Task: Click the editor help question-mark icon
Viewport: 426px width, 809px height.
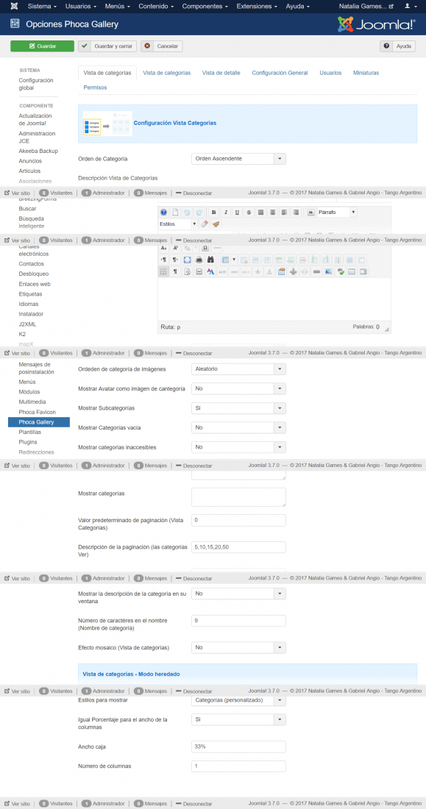Action: point(163,213)
